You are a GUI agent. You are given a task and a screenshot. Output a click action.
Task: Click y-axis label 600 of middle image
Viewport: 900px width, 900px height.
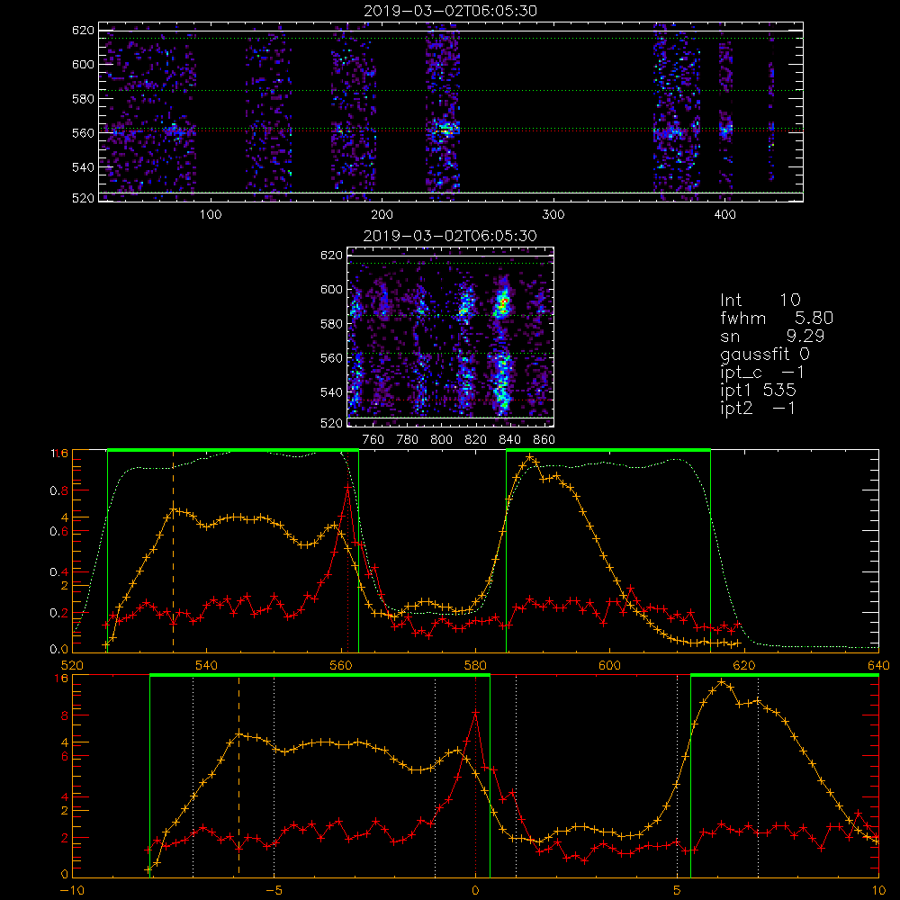click(x=331, y=290)
